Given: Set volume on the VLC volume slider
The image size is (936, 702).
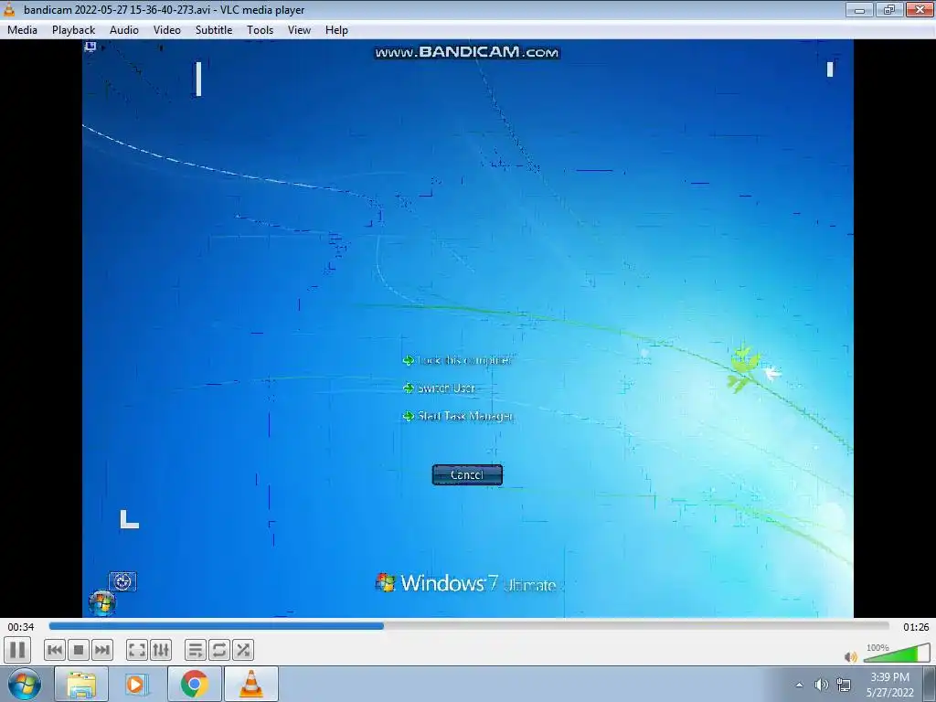Looking at the screenshot, I should 896,654.
